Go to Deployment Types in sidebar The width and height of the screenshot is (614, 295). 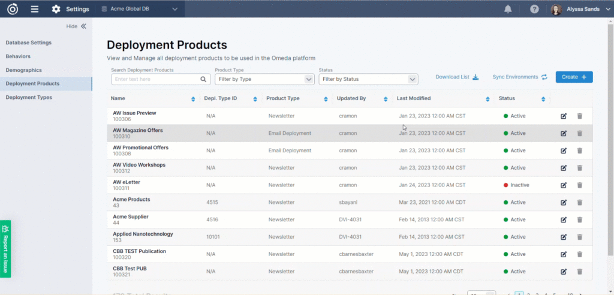[29, 97]
